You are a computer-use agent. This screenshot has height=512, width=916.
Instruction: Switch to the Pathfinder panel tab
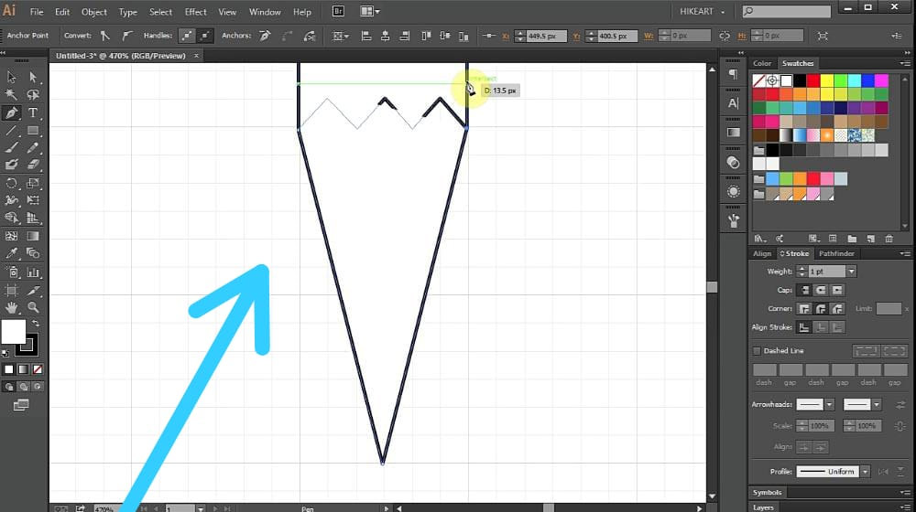click(x=836, y=253)
